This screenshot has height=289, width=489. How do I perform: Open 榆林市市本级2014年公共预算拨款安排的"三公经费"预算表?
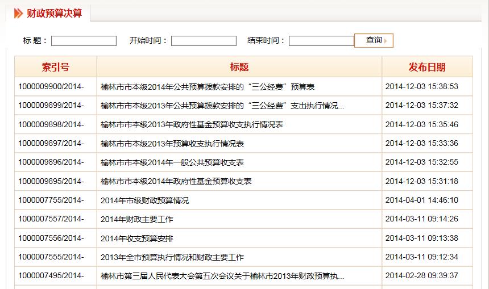coord(208,87)
